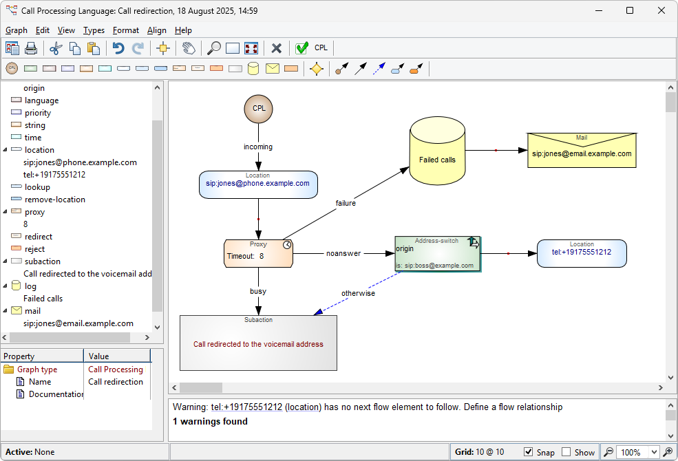Pick the Mail envelope object type
Viewport: 678px width, 461px height.
[273, 69]
